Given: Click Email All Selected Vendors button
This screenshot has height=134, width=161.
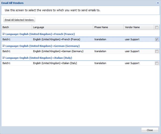Looking at the screenshot, I should pyautogui.click(x=19, y=20).
